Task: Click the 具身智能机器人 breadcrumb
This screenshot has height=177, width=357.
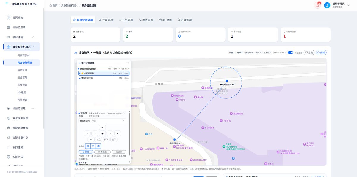Action: pyautogui.click(x=70, y=6)
